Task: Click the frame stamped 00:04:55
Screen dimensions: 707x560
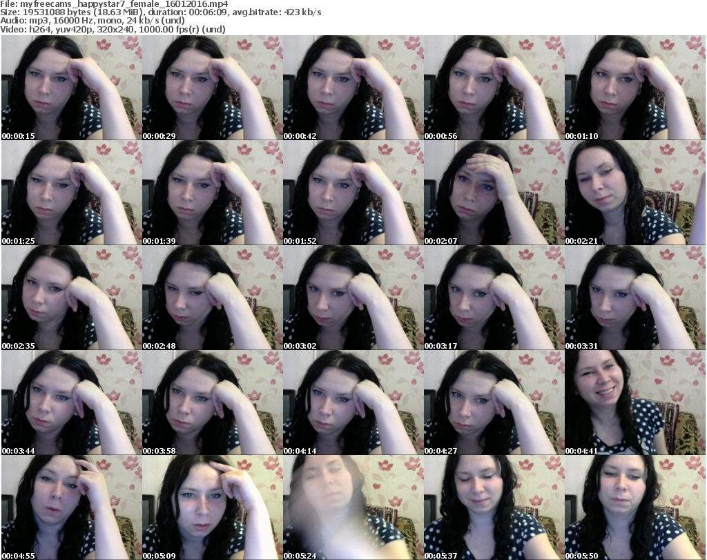Action: pyautogui.click(x=71, y=508)
